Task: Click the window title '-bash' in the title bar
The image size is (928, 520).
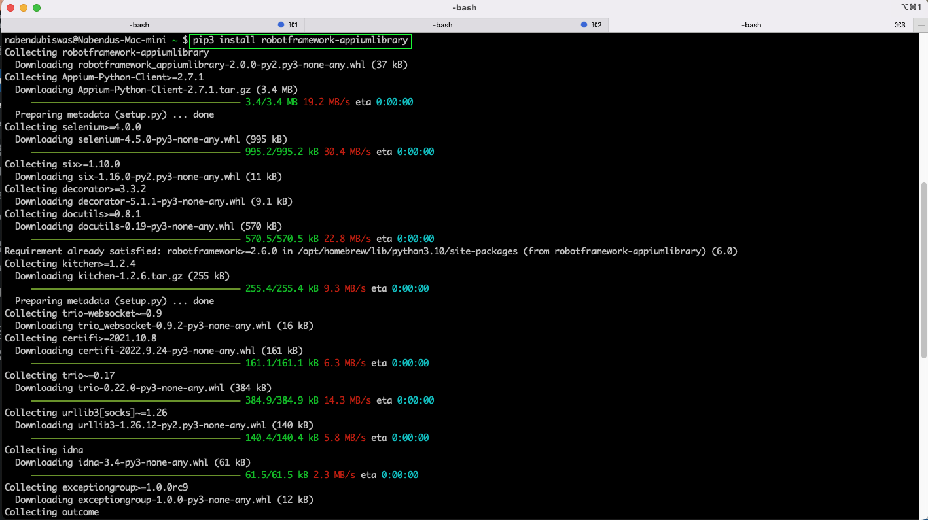Action: tap(464, 8)
